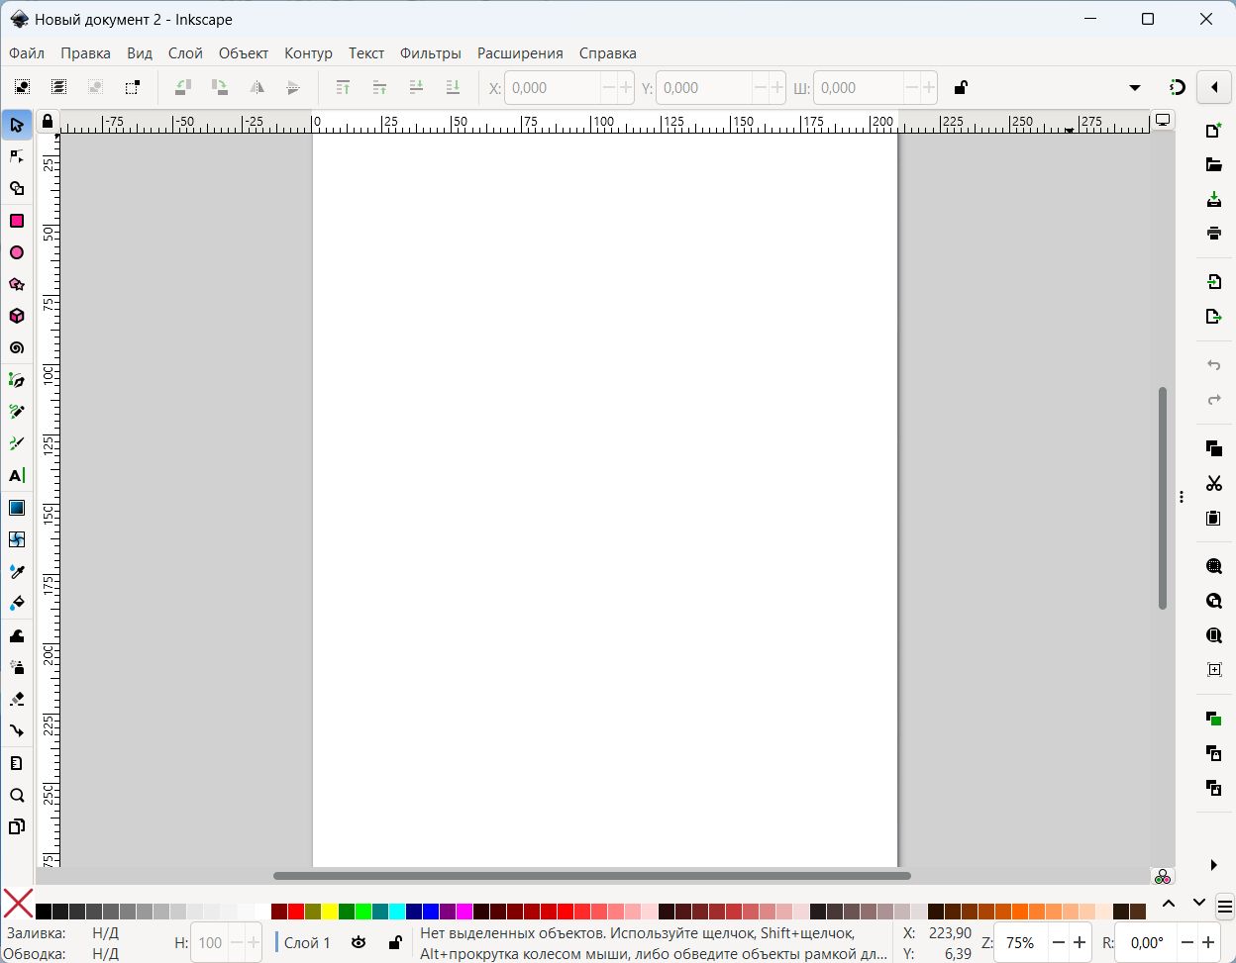
Task: Increase zoom with the plus button
Action: pyautogui.click(x=1080, y=942)
